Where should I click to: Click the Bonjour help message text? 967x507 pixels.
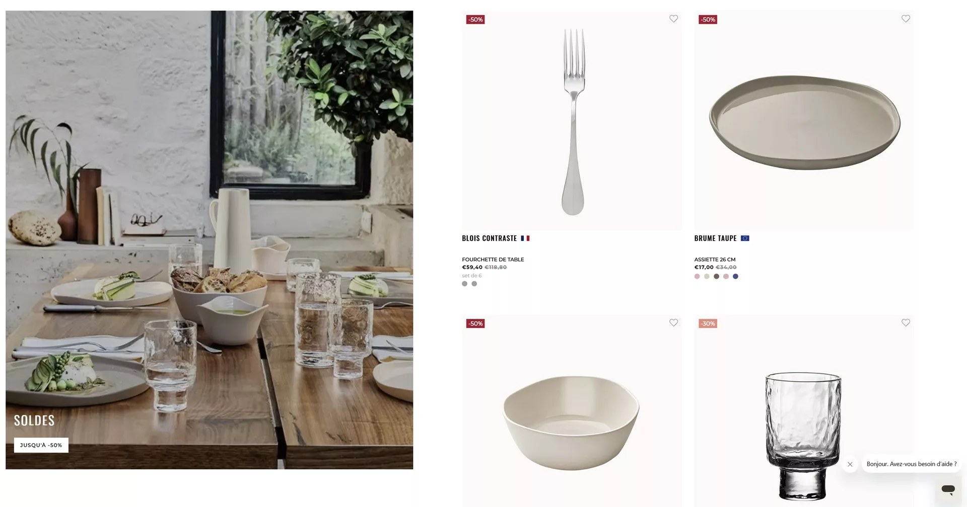pos(912,464)
